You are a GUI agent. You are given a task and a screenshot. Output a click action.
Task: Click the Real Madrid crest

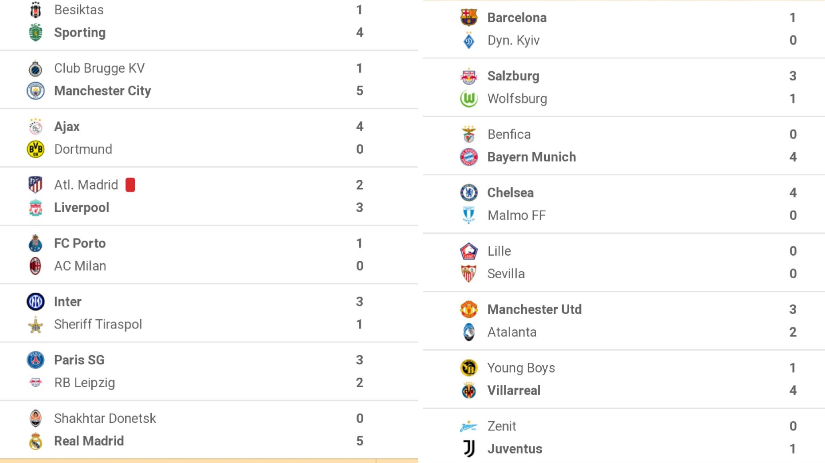point(35,441)
